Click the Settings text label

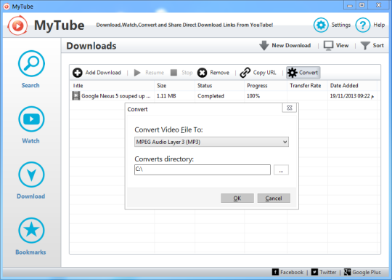[341, 25]
